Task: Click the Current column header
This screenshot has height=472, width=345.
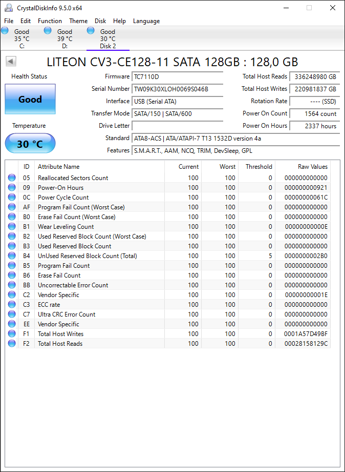Action: tap(183, 166)
